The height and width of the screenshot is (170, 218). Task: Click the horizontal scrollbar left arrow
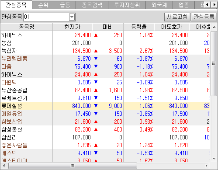4,166
